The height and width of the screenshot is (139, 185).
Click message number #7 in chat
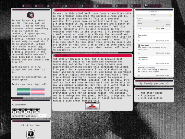click(x=139, y=41)
